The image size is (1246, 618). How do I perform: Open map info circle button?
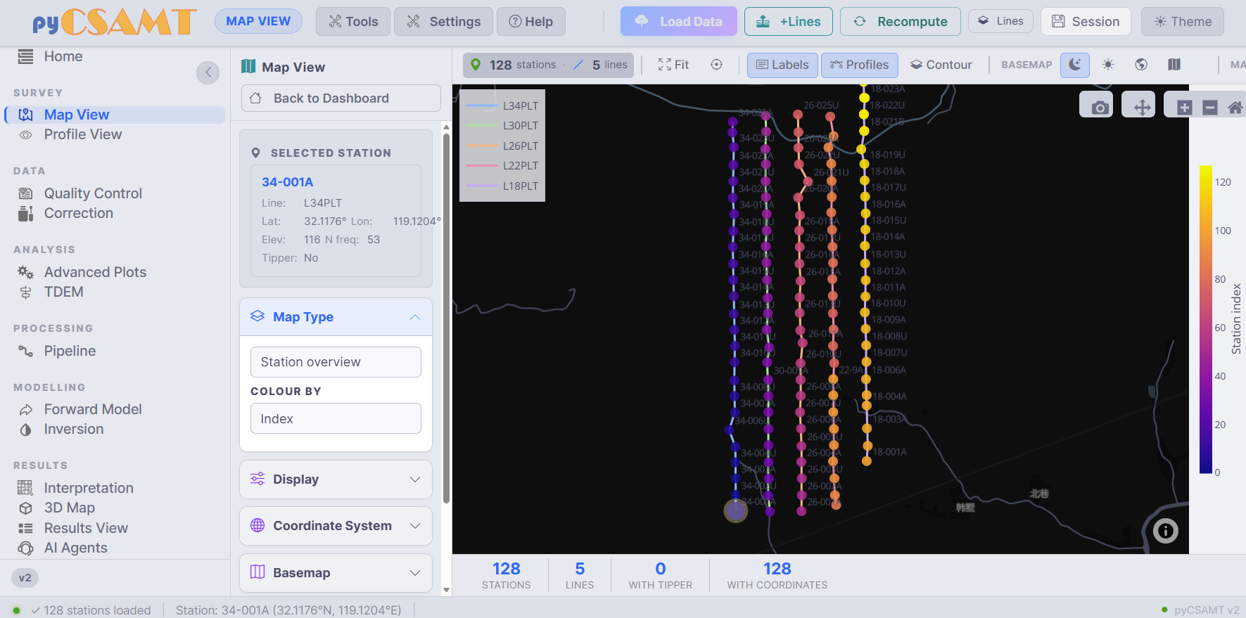point(1166,531)
